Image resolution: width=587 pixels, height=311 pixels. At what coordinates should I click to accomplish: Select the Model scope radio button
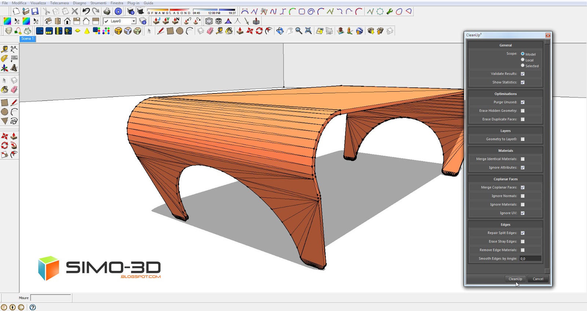coord(522,54)
